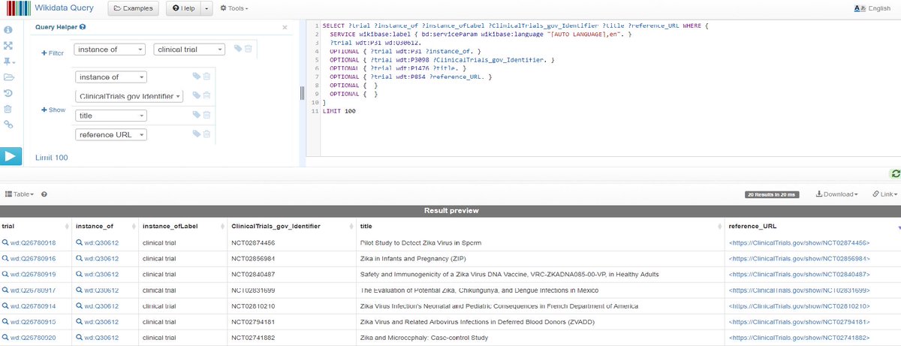The width and height of the screenshot is (901, 346).
Task: Open the 'title' property dropdown
Action: [x=111, y=116]
